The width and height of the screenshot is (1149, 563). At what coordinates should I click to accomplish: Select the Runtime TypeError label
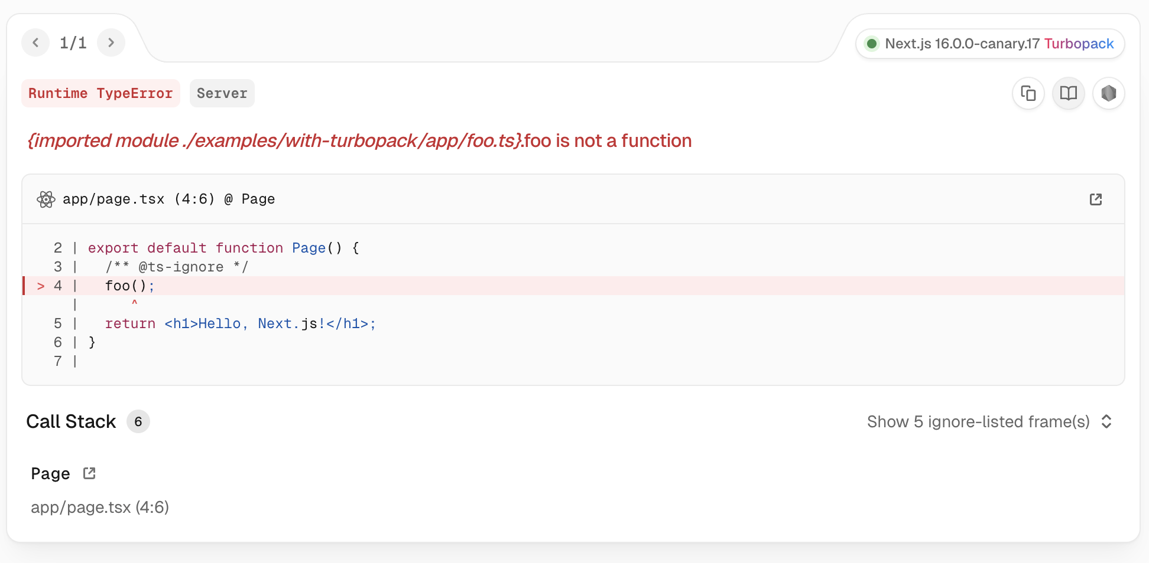(100, 93)
